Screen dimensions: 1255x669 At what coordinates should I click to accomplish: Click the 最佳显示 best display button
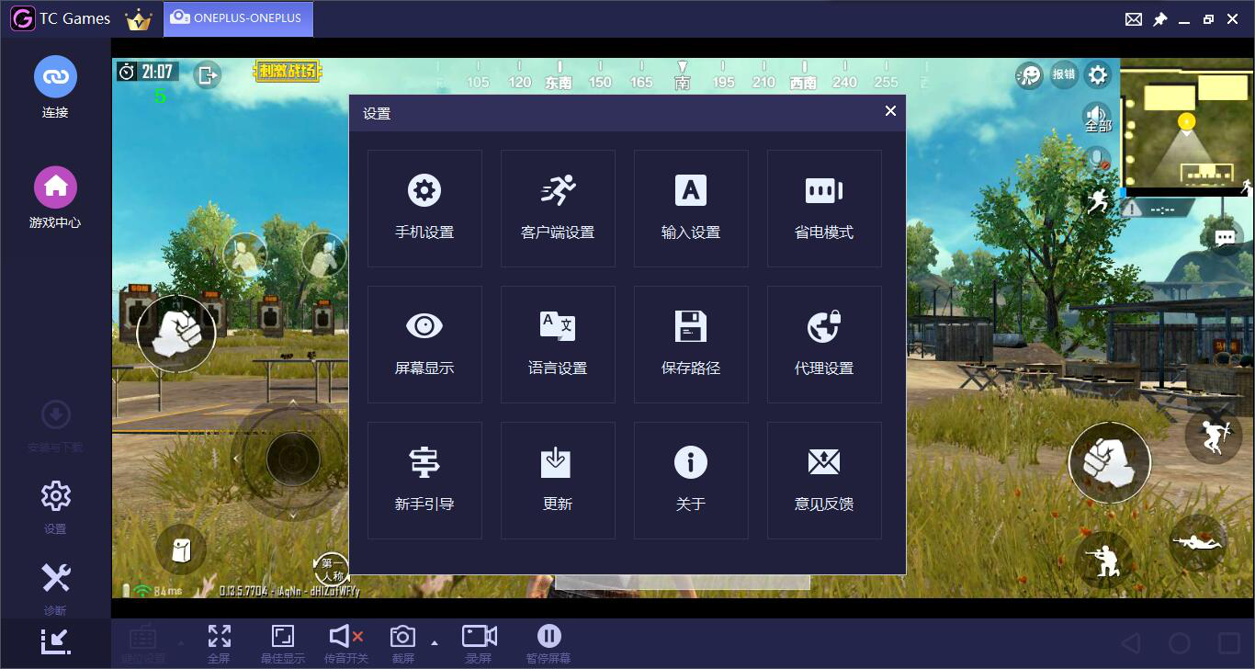tap(283, 643)
